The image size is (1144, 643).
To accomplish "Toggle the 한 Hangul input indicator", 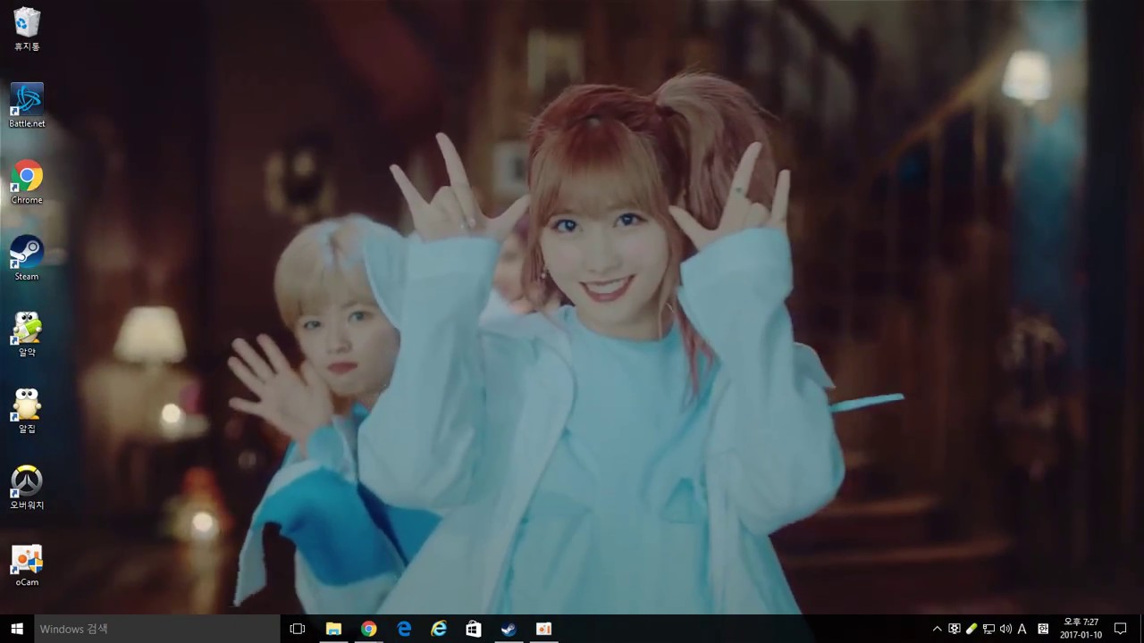I will tap(1043, 629).
